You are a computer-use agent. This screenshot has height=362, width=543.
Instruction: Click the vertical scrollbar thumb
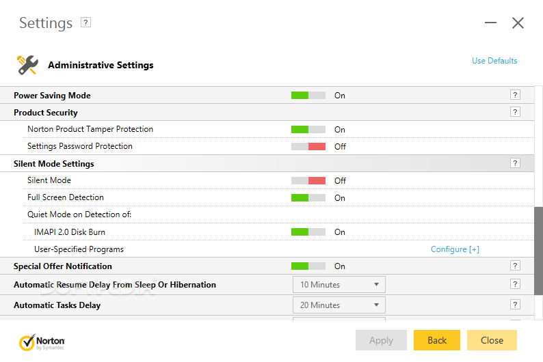538,251
